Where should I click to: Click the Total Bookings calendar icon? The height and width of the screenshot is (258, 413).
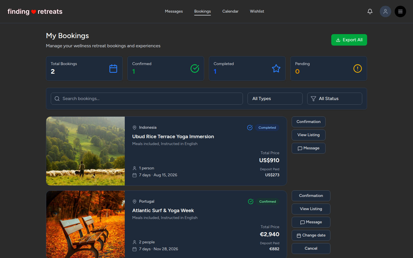pos(113,69)
